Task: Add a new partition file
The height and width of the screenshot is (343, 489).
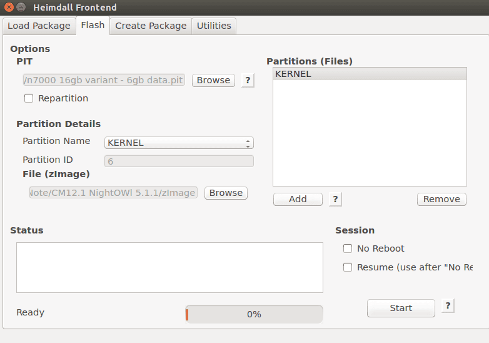Action: tap(298, 199)
